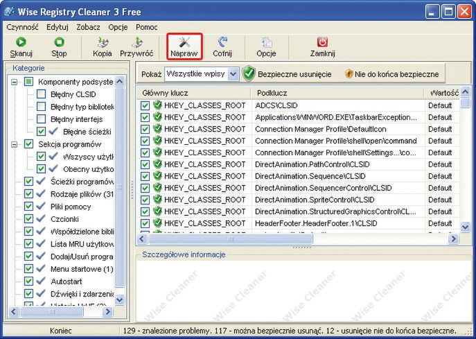The image size is (476, 339).
Task: Click checkmark icon next to Czcionki
Action: [41, 218]
